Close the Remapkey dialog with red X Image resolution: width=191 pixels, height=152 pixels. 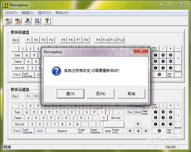141,50
